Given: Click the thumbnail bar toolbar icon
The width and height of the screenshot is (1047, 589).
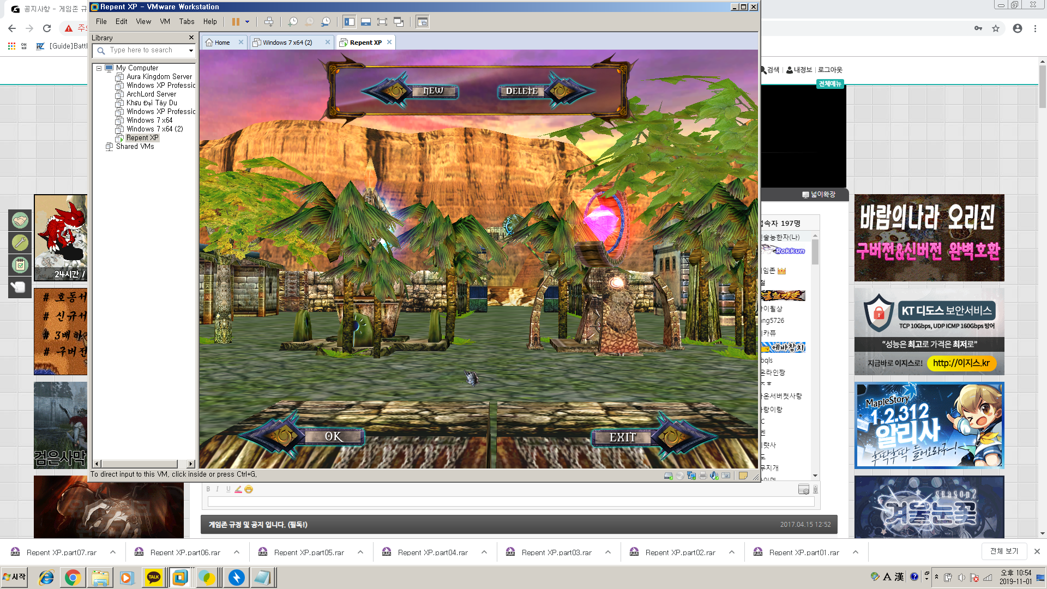Looking at the screenshot, I should point(366,22).
